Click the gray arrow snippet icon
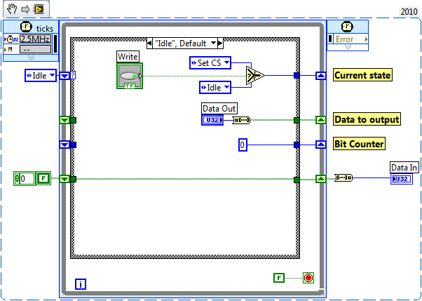422x301 pixels. (x=25, y=10)
